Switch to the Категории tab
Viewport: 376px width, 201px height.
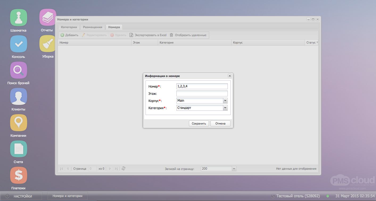pos(69,27)
